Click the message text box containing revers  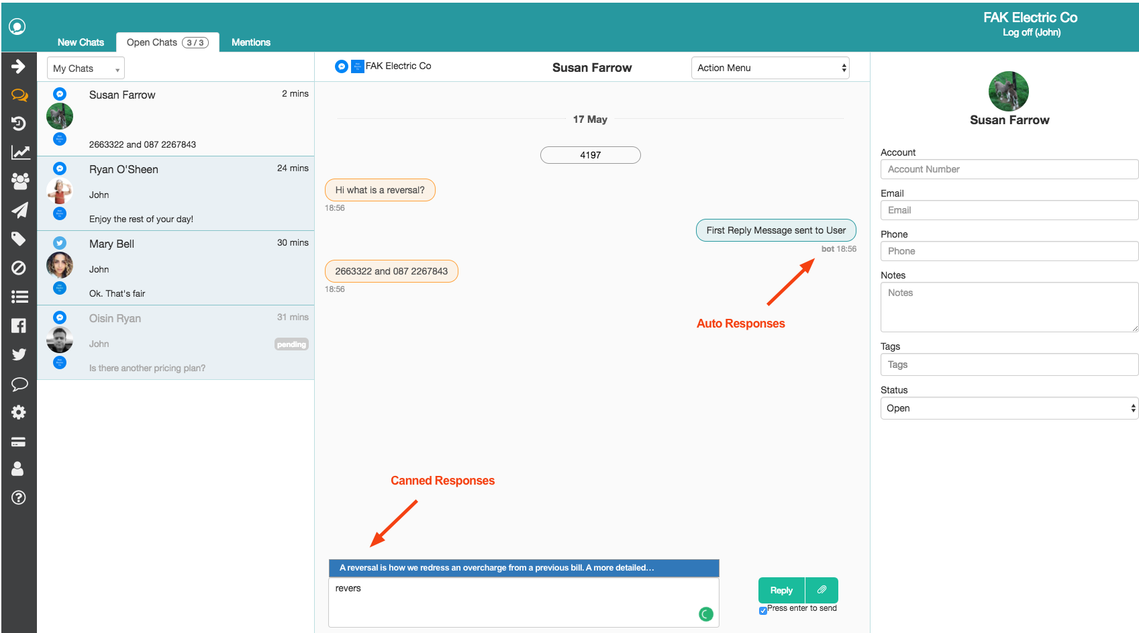(x=524, y=602)
